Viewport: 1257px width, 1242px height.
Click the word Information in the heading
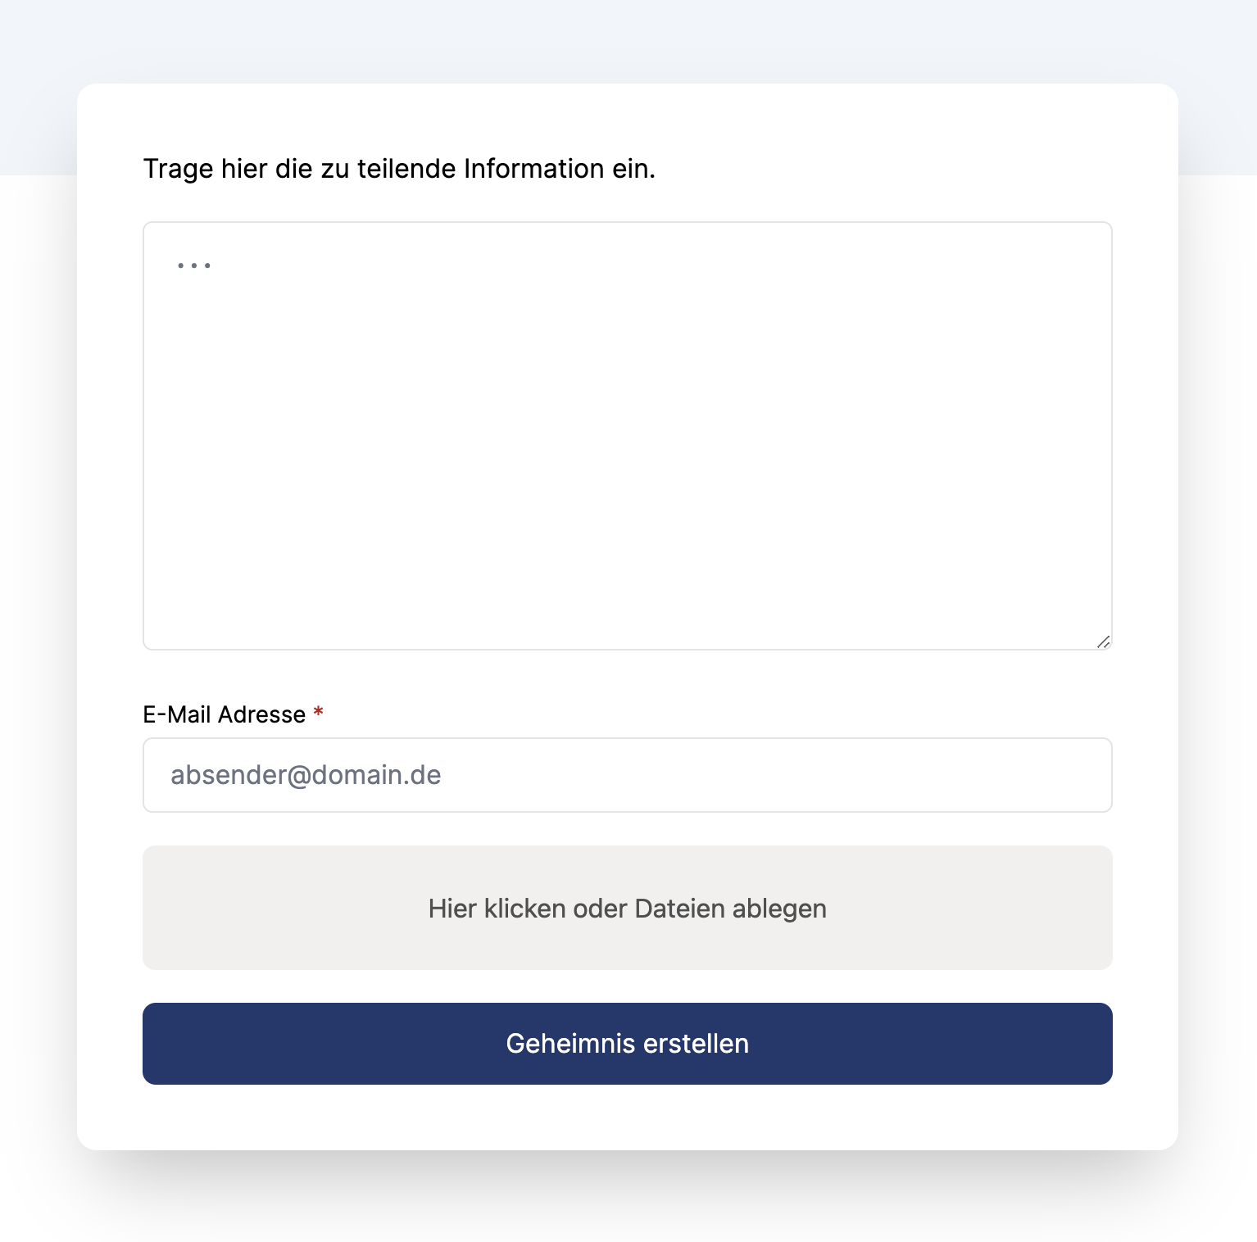coord(533,169)
